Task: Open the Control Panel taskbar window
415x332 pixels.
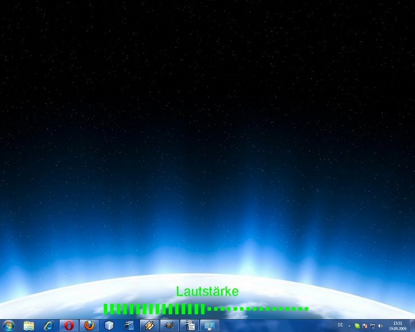Action: (210, 325)
